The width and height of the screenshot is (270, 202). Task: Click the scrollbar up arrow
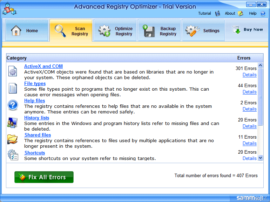(x=260, y=65)
